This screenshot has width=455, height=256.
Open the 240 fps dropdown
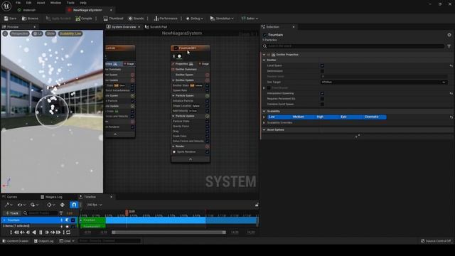(95, 205)
